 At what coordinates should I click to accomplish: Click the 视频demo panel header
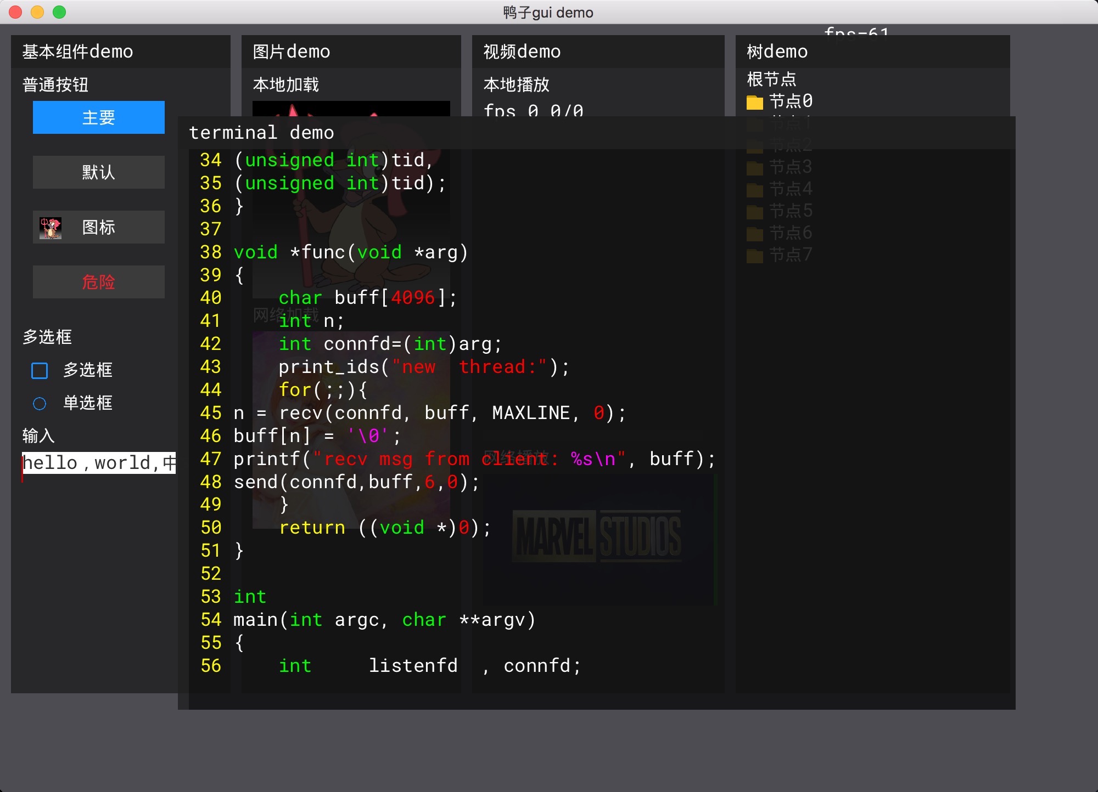[x=522, y=51]
